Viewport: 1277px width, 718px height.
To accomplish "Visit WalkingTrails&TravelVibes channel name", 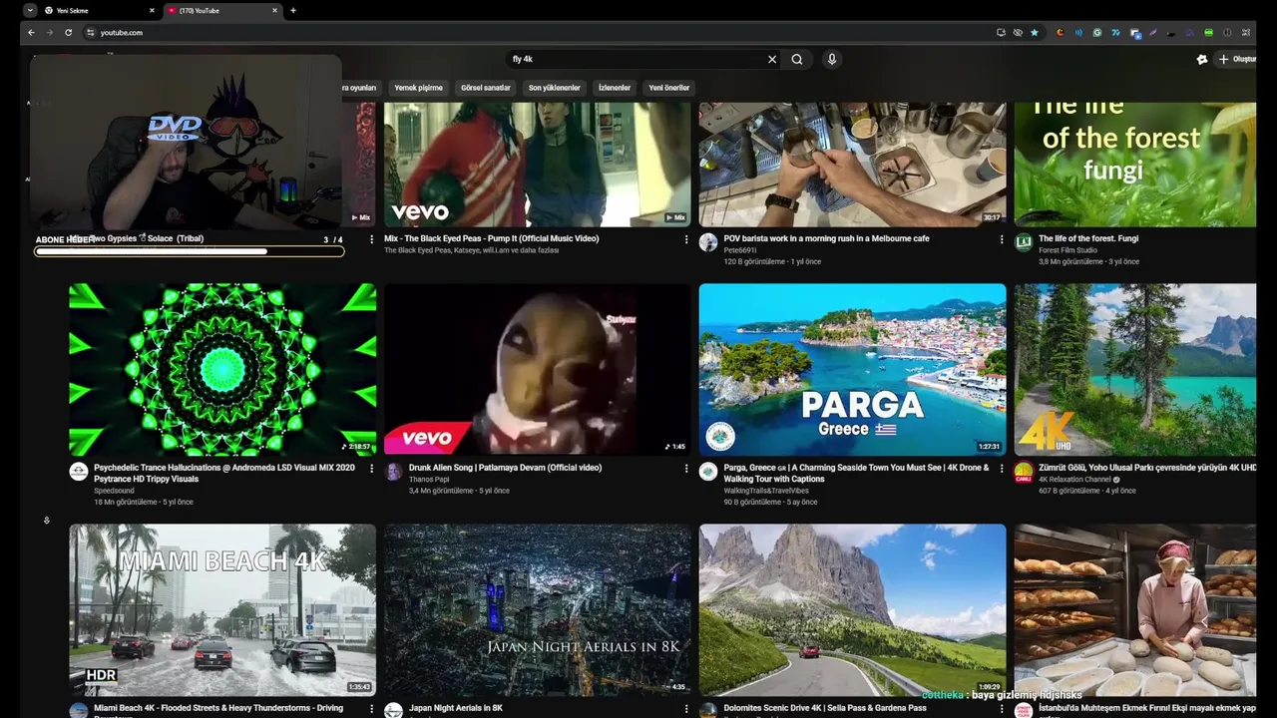I will (766, 491).
